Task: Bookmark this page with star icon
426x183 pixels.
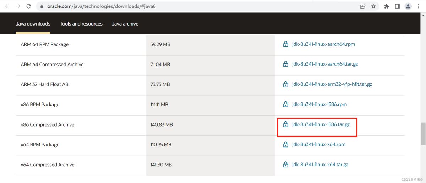Action: [x=373, y=6]
